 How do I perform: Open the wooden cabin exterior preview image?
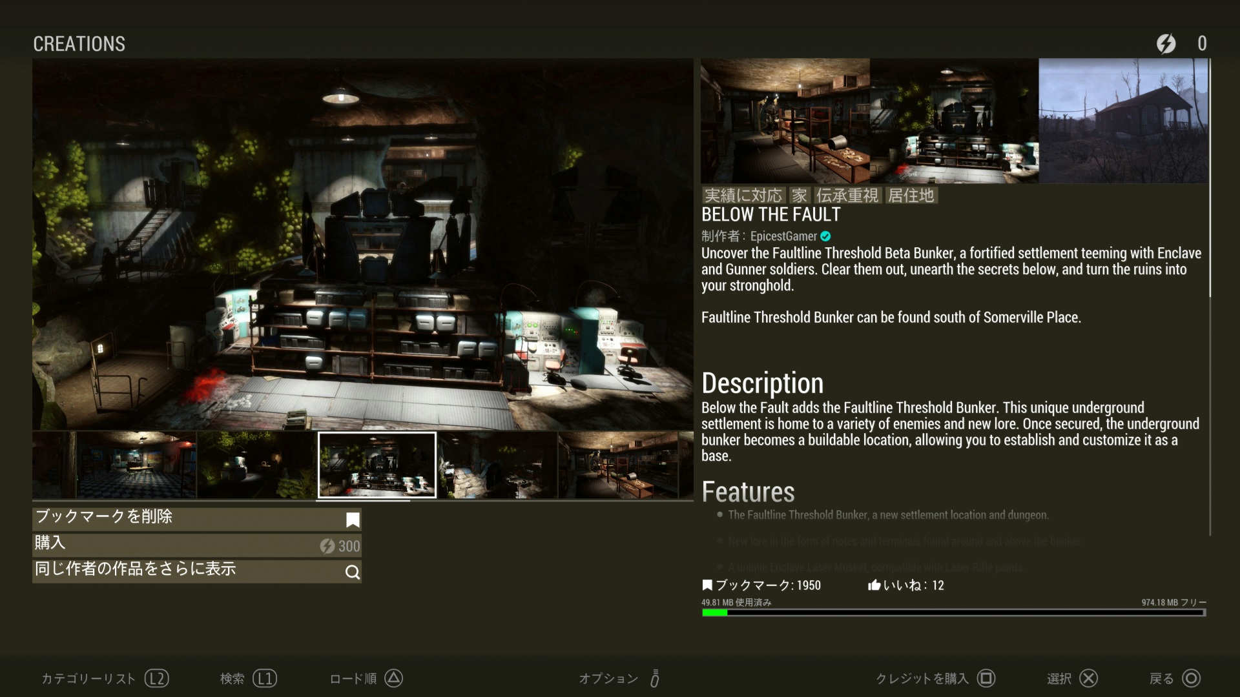pos(1122,121)
